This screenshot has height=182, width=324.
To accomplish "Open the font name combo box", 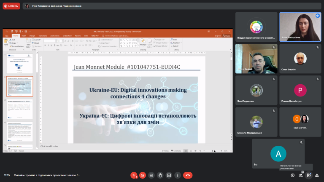I will coord(50,41).
